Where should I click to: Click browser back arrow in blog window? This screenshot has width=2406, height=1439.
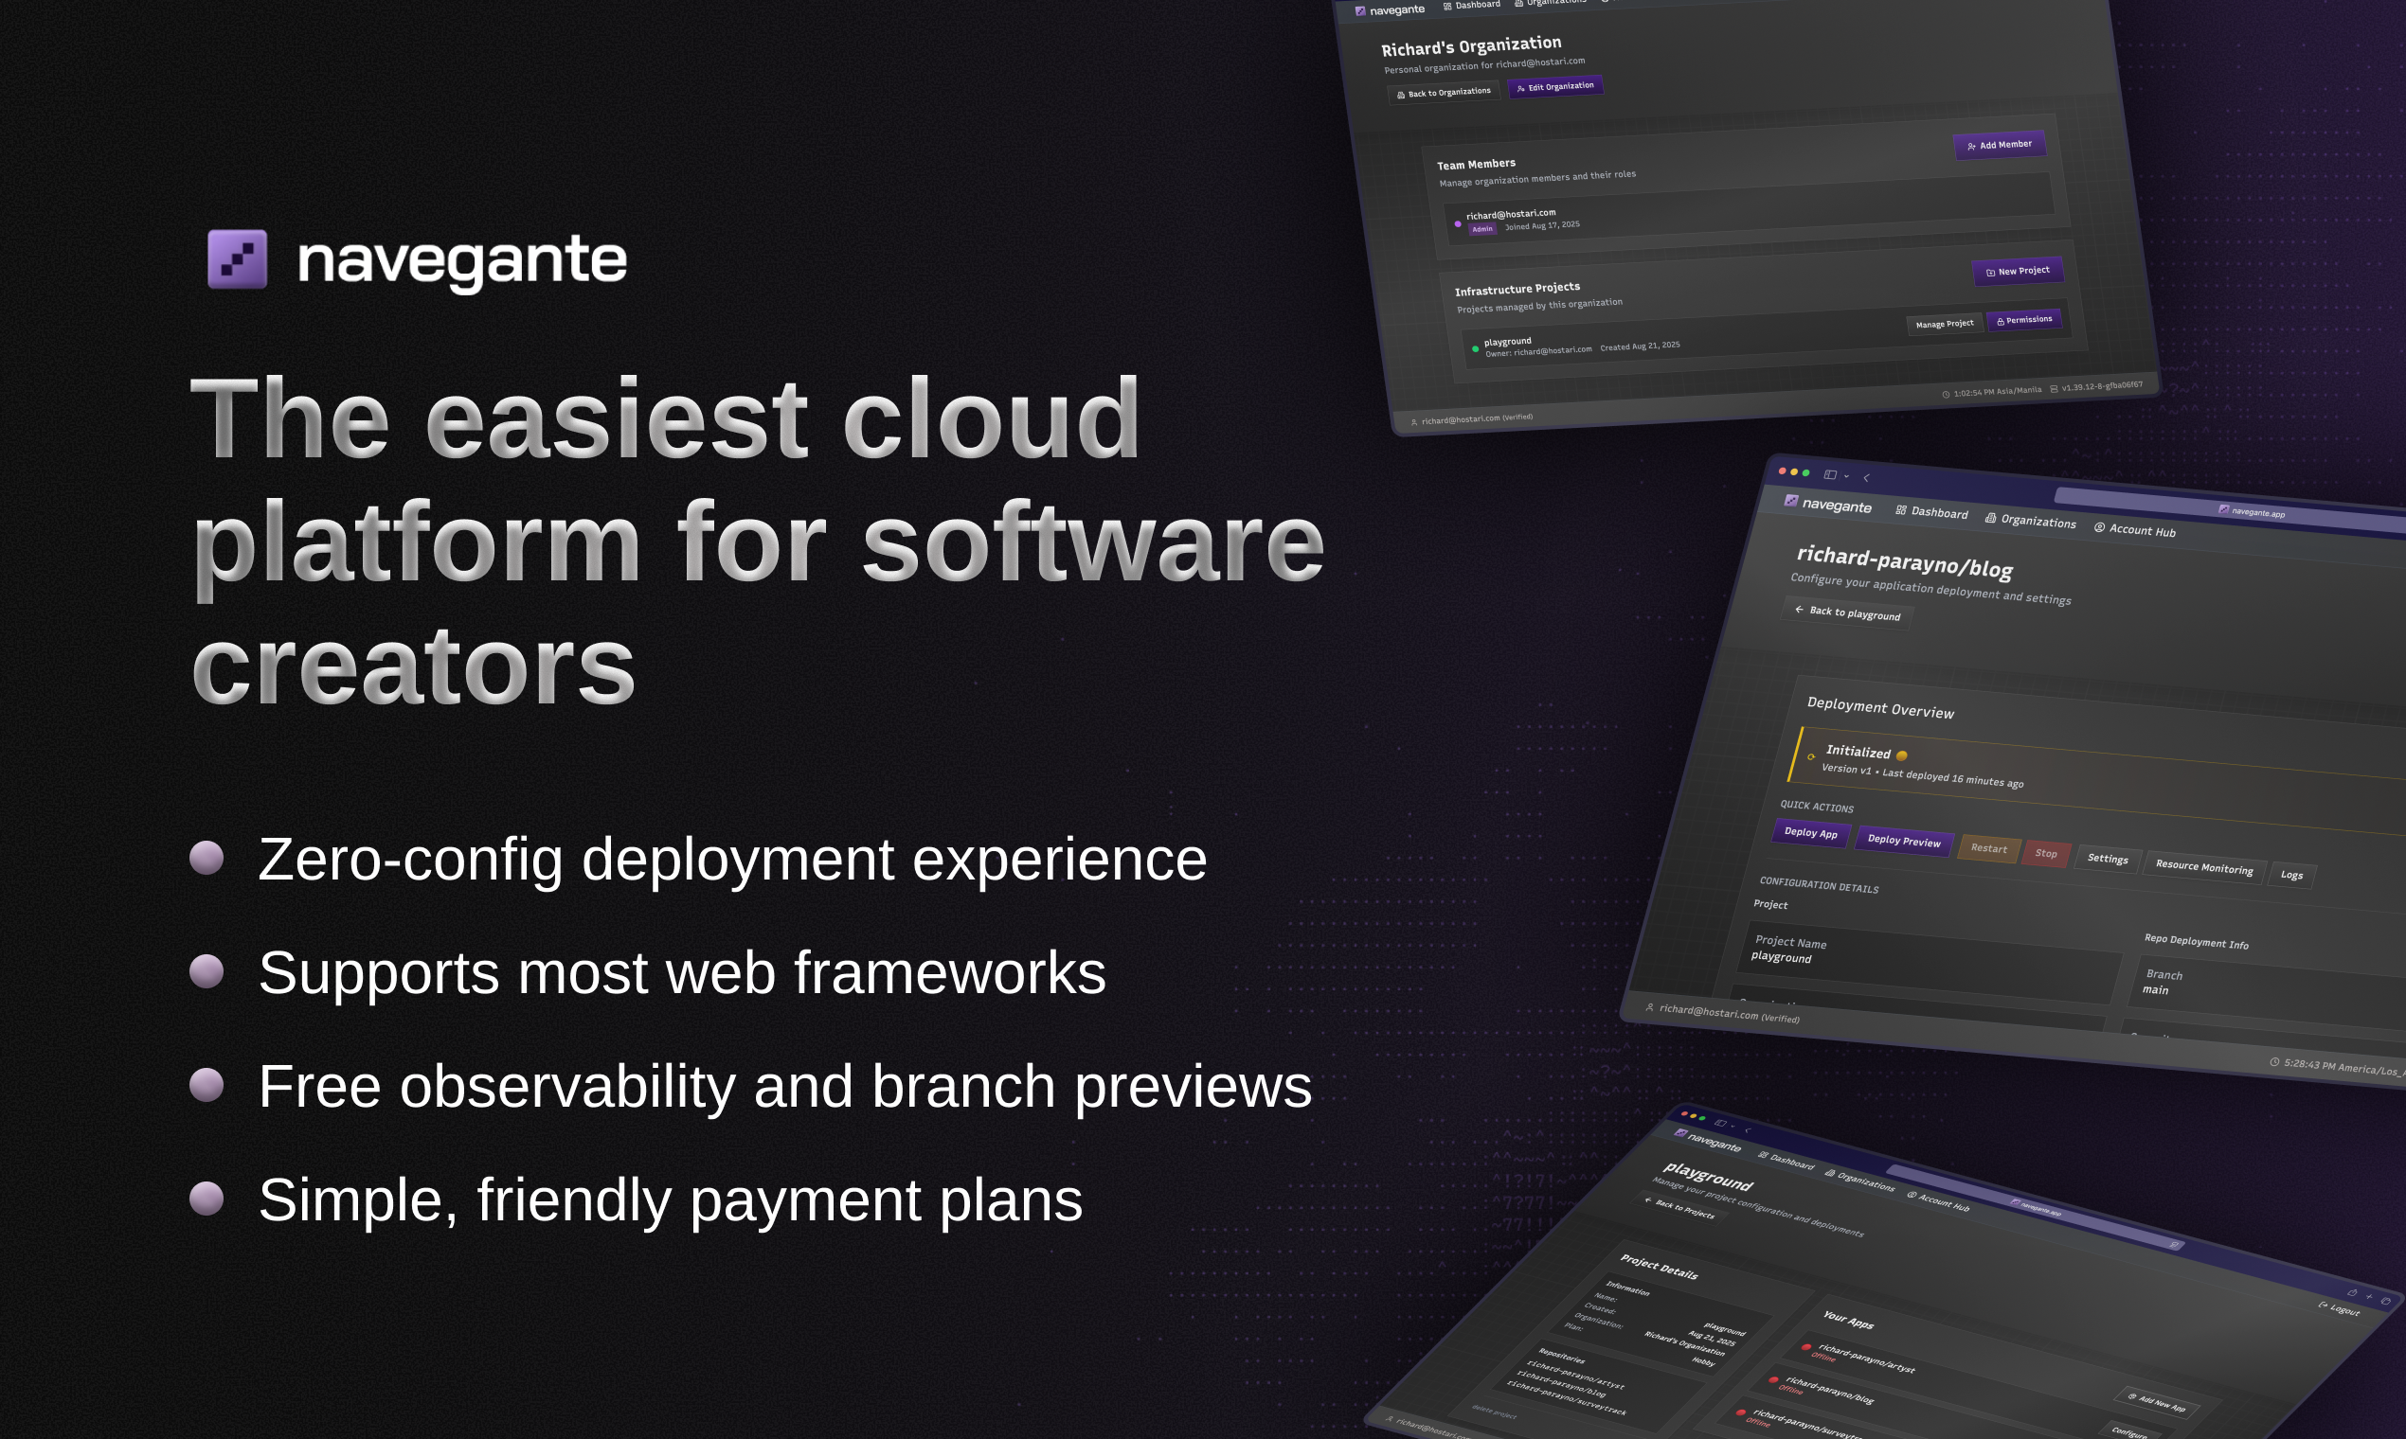(1866, 478)
